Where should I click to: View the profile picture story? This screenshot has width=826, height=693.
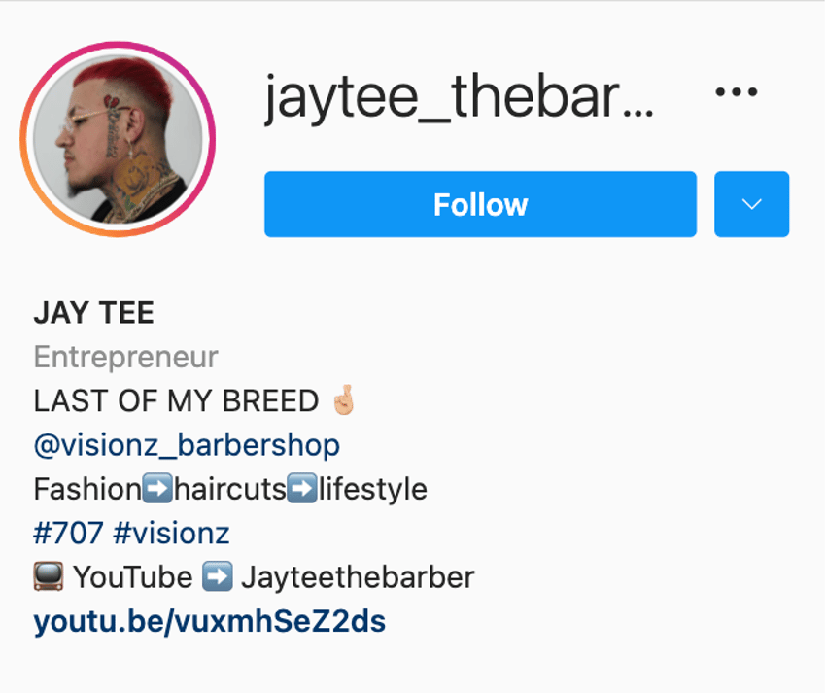click(x=118, y=140)
